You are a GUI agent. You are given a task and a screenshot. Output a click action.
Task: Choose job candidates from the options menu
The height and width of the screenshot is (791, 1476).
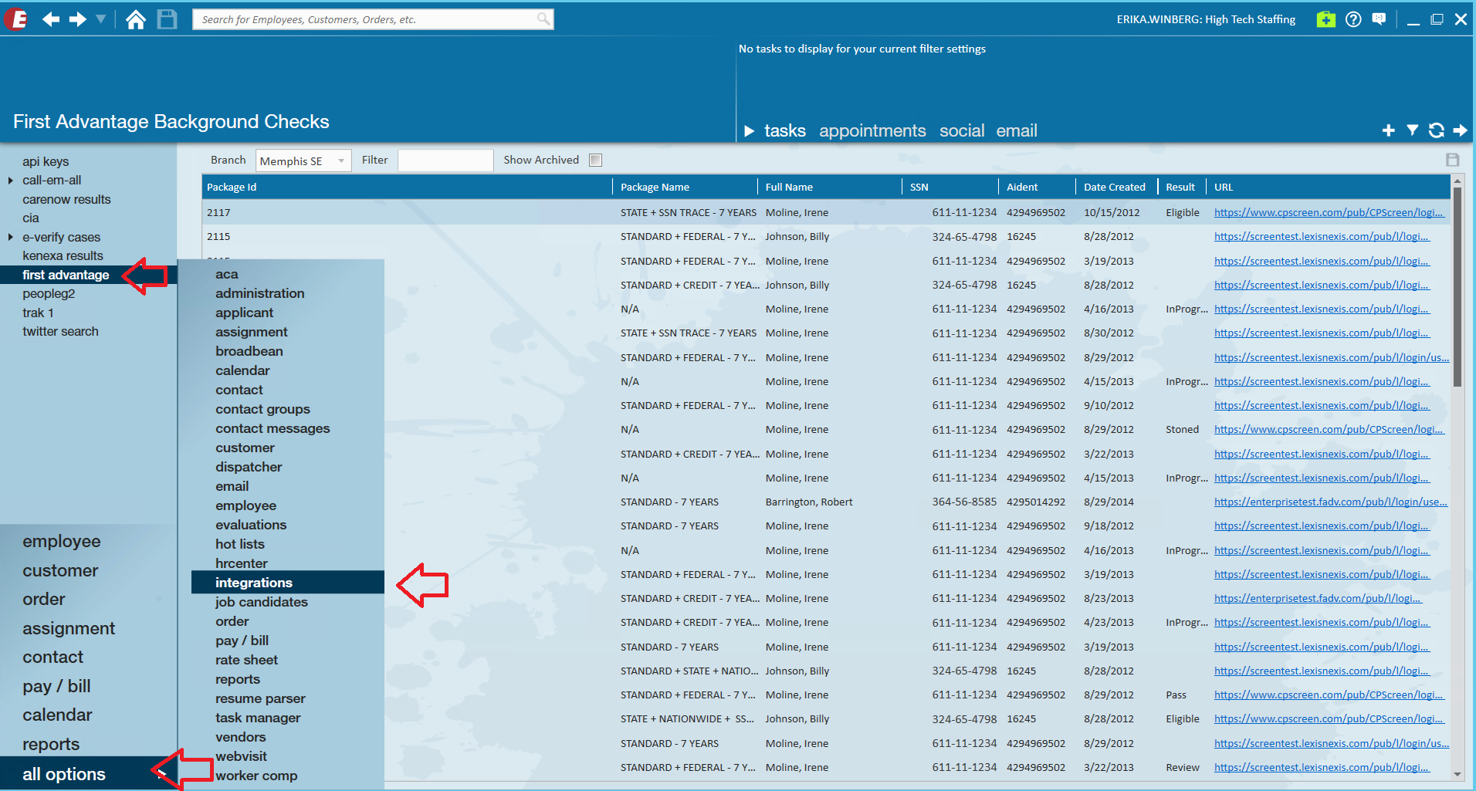click(262, 602)
